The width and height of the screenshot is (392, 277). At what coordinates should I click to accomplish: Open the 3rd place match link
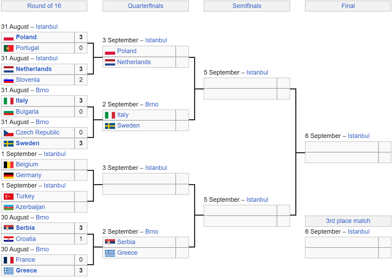click(348, 221)
